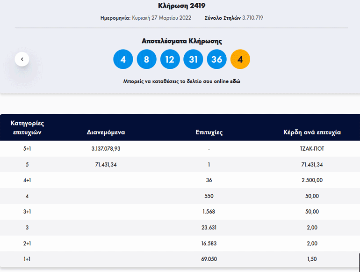Image resolution: width=360 pixels, height=272 pixels.
Task: Select the '5+1' category row label
Action: (27, 149)
